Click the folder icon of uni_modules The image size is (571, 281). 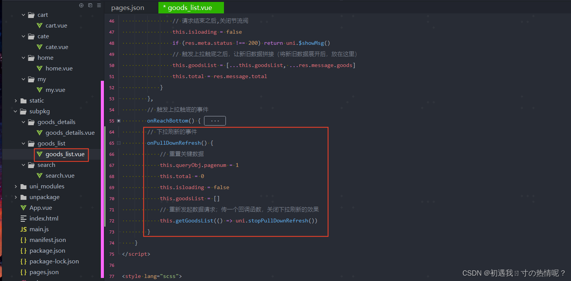tap(23, 186)
